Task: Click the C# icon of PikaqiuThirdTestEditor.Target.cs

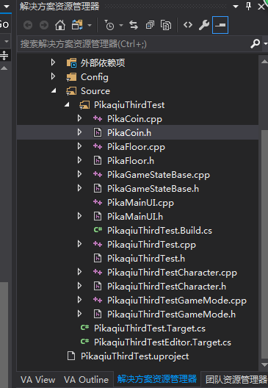Action: 84,342
